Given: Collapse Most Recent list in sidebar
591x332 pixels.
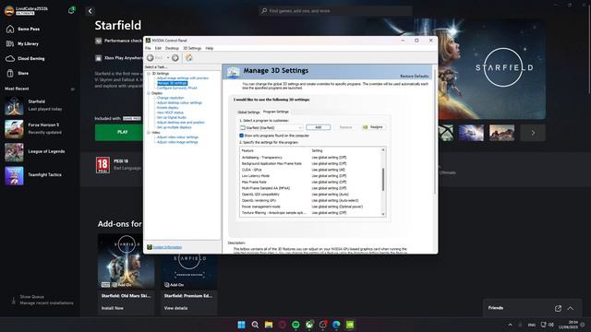Looking at the screenshot, I should point(72,89).
